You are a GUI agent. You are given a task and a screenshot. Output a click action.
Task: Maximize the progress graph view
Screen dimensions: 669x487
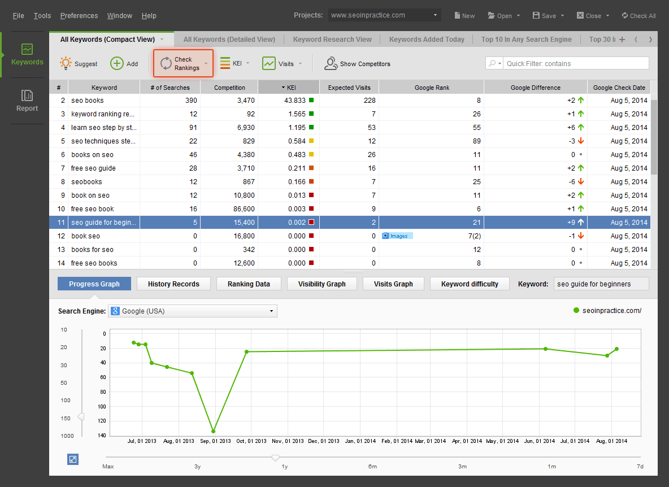[x=72, y=459]
